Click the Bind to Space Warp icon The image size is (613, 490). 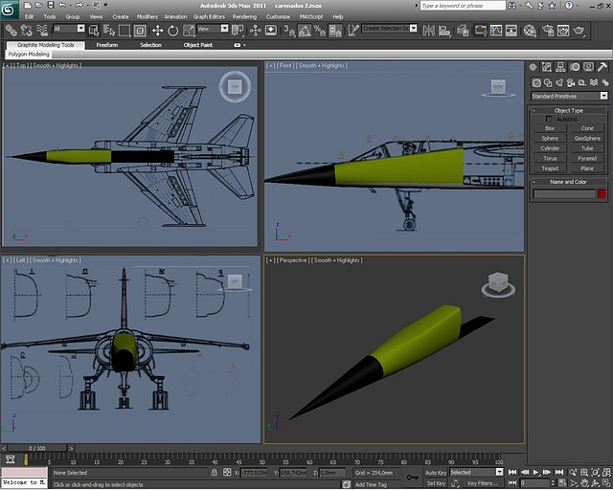click(42, 30)
